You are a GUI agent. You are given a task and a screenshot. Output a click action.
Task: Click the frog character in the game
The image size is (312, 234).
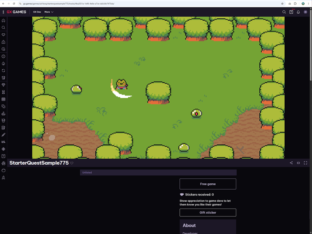point(122,84)
